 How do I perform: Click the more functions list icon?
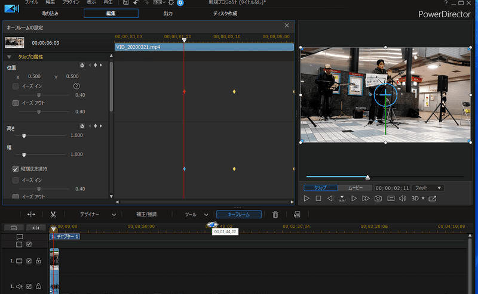coord(297,215)
